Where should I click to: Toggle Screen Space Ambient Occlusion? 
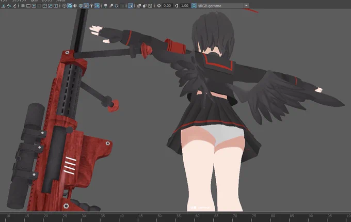coord(105,6)
